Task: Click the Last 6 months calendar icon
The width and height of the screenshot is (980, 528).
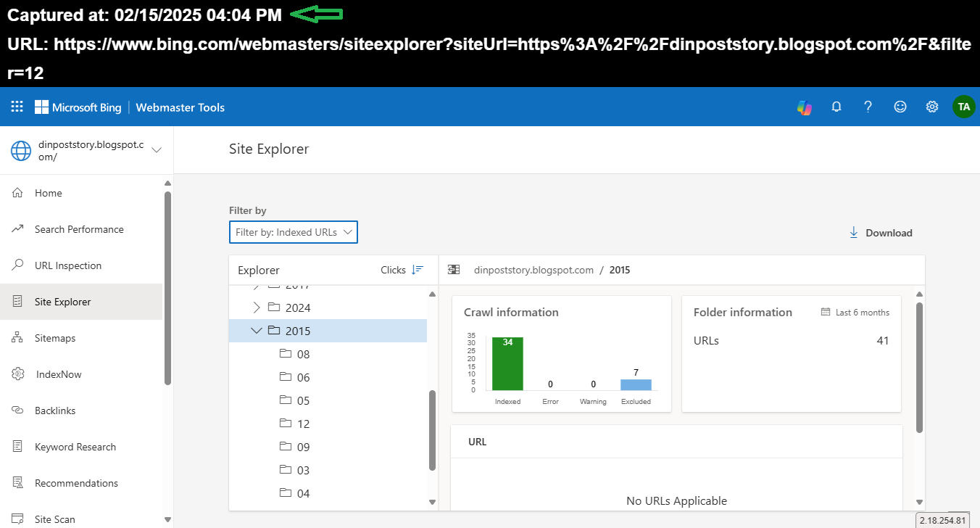Action: (826, 313)
